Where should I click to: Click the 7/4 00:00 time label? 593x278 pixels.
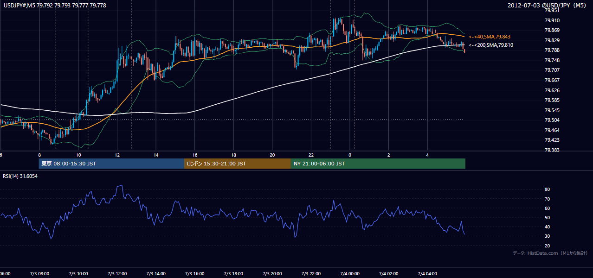[x=350, y=274]
